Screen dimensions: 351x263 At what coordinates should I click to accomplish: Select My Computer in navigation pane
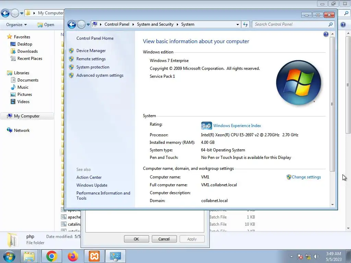(27, 116)
